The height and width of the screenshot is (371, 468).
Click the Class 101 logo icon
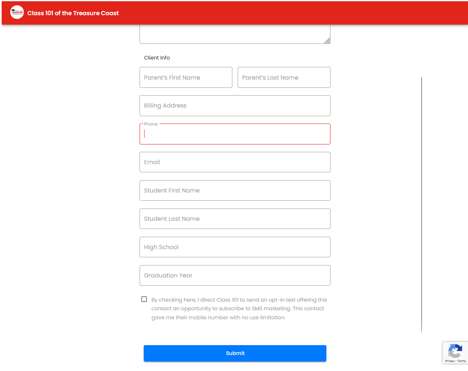coord(17,13)
